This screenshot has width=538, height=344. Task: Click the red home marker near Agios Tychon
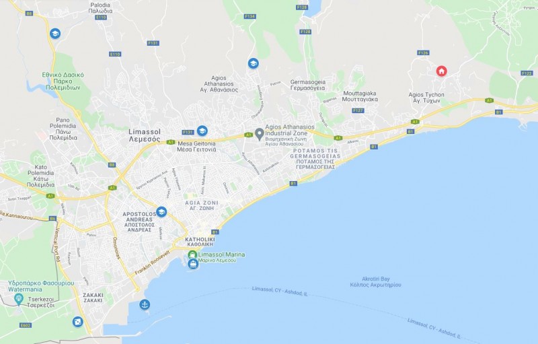click(x=441, y=71)
